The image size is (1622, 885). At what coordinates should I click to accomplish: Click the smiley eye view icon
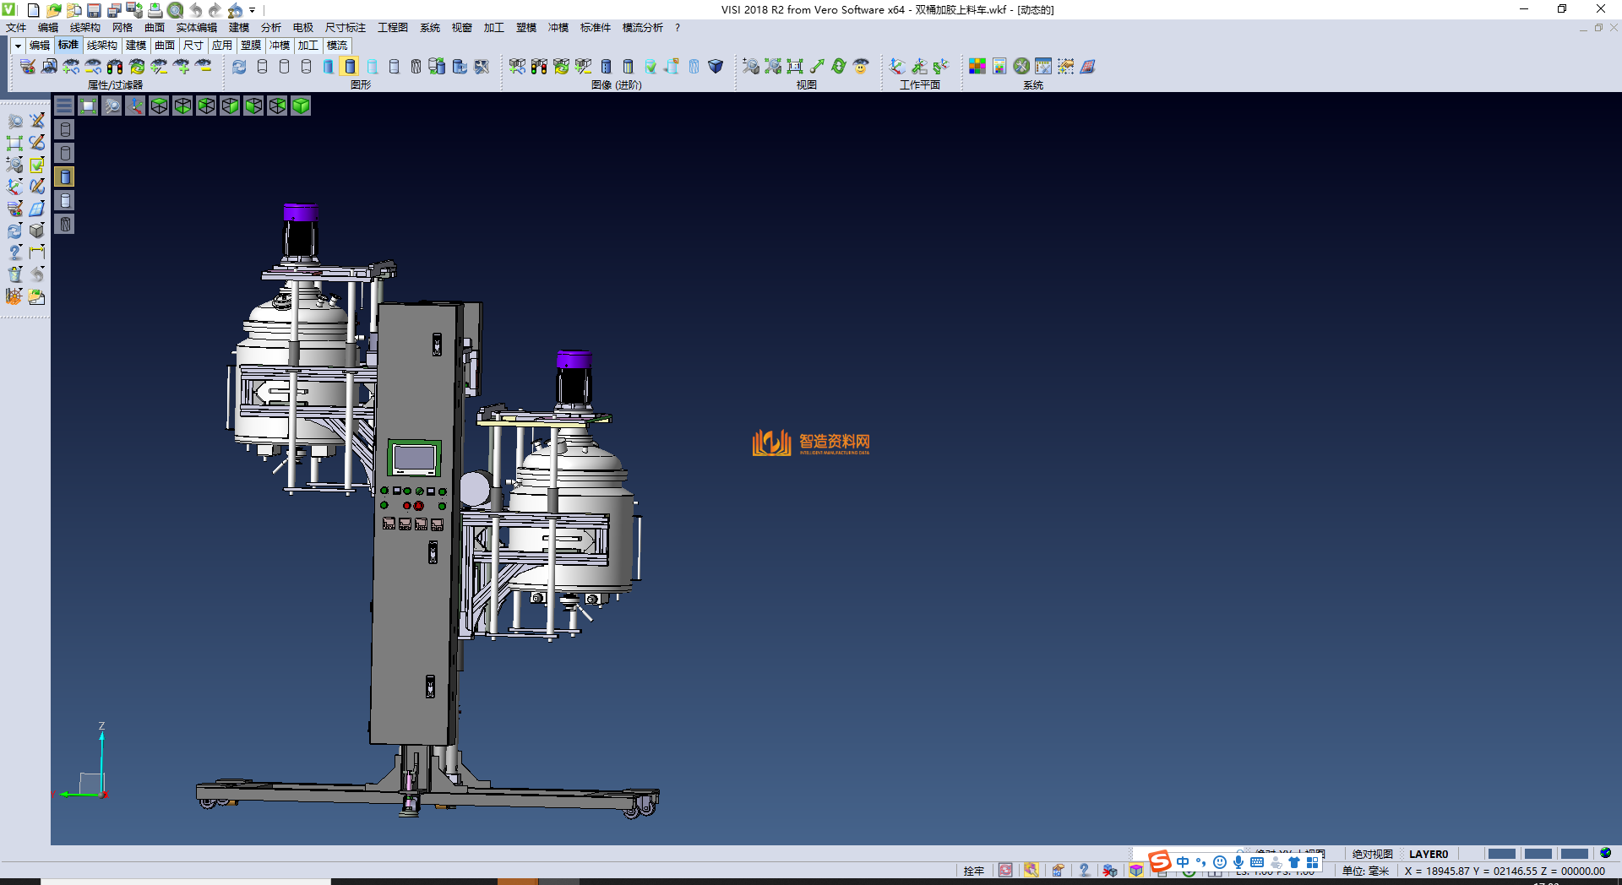click(861, 67)
